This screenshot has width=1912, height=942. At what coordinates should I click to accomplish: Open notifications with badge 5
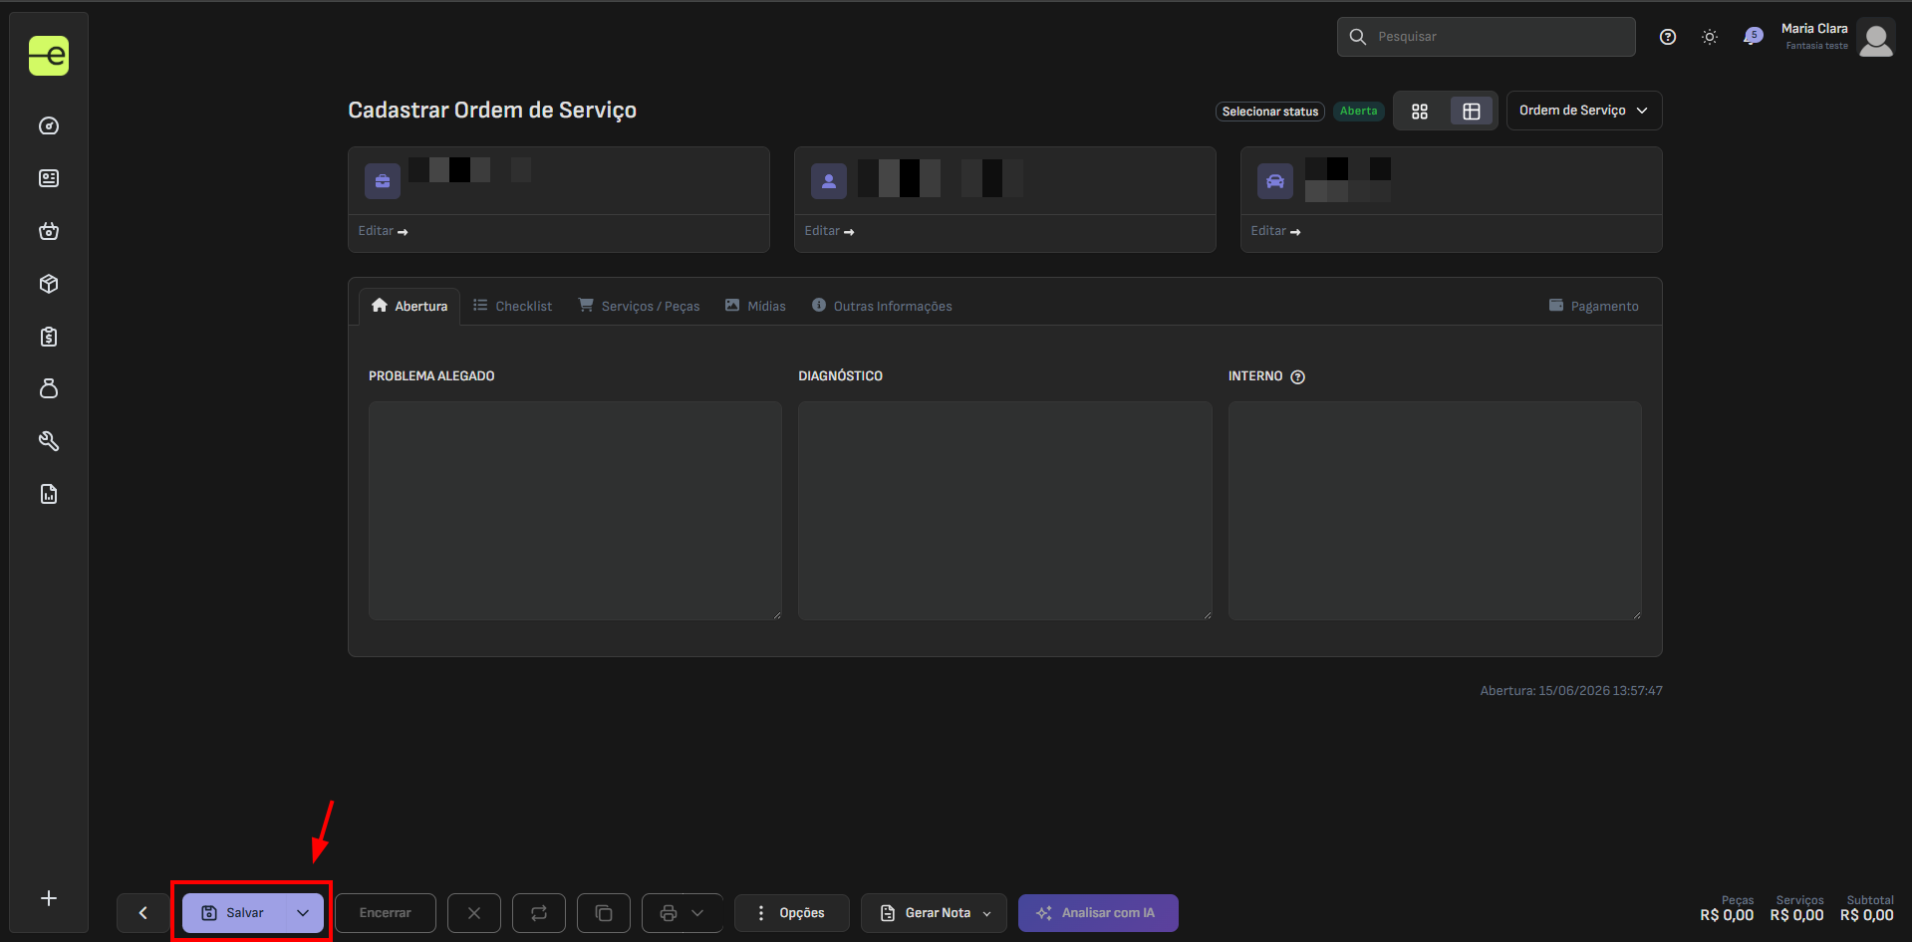1753,37
